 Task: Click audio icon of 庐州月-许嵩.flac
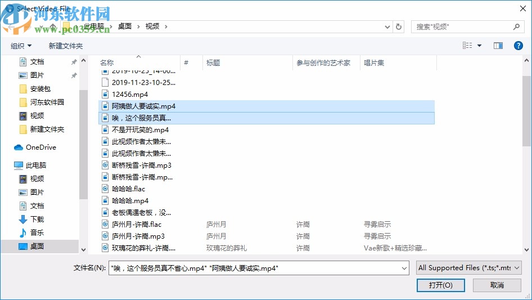pos(105,225)
